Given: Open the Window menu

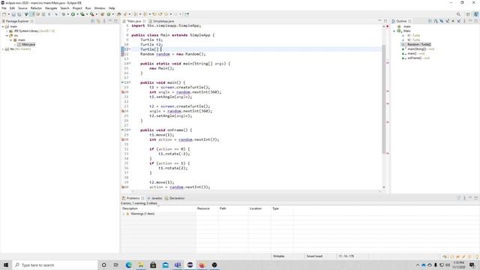Looking at the screenshot, I should click(x=100, y=8).
